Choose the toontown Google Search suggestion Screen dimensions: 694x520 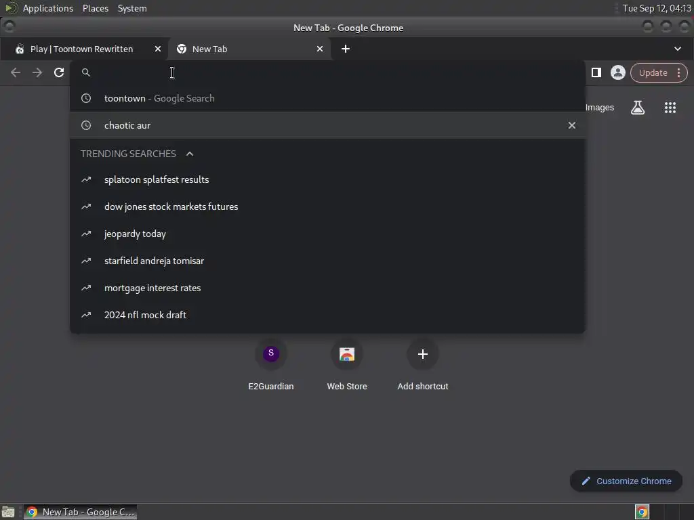(327, 98)
